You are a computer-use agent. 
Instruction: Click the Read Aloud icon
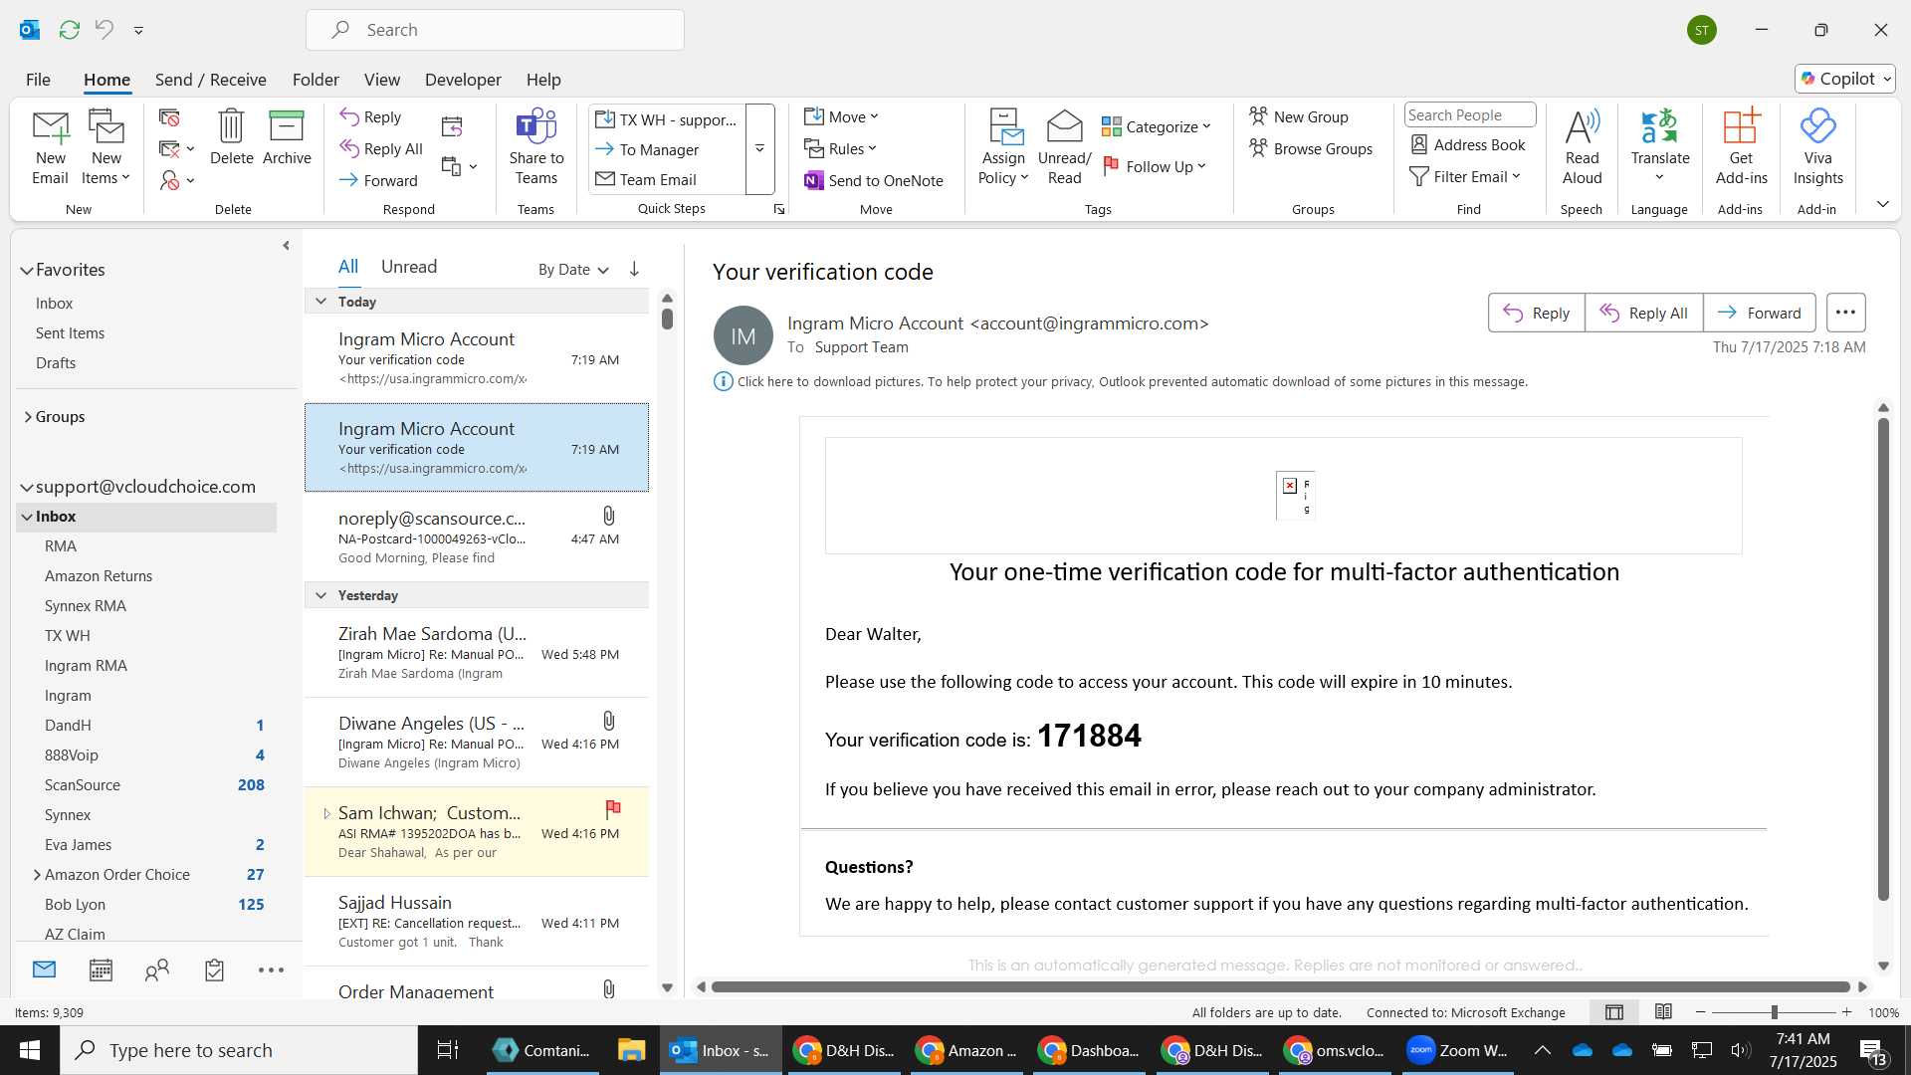pos(1582,147)
